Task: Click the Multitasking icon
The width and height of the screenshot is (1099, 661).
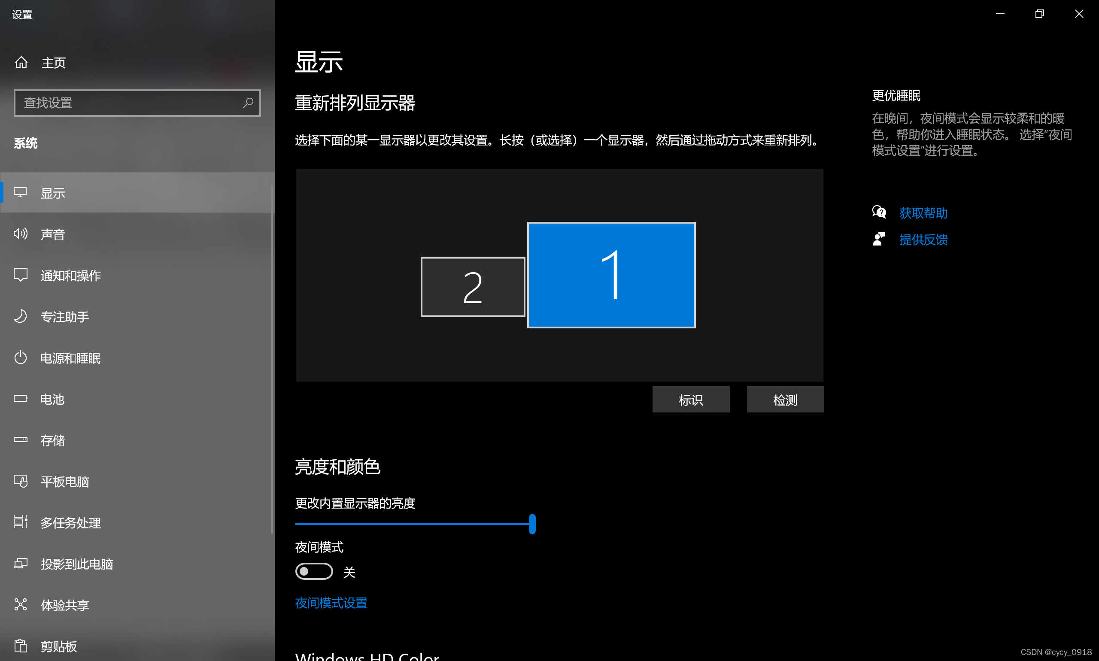Action: (21, 522)
